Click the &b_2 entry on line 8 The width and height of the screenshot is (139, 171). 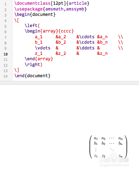point(61,42)
